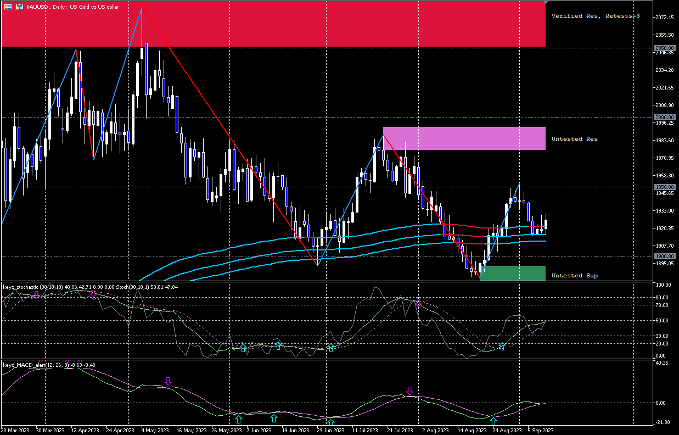This screenshot has width=679, height=435.
Task: Click MACD magenta down arrow near May 2023
Action: 169,381
